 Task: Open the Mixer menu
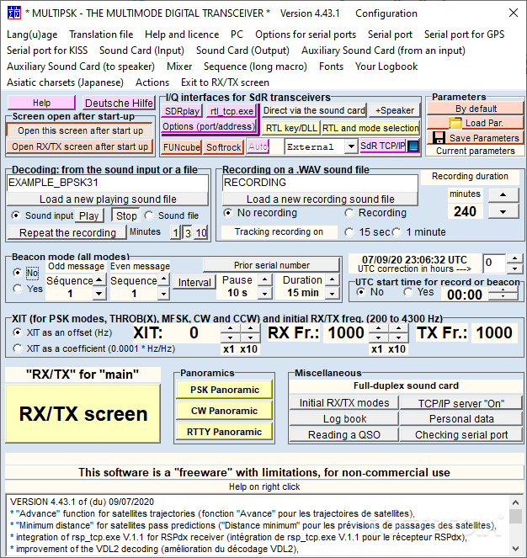pos(179,66)
